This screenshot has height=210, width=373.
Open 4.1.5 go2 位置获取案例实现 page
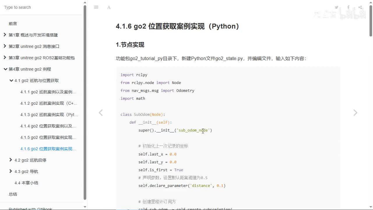tap(48, 137)
